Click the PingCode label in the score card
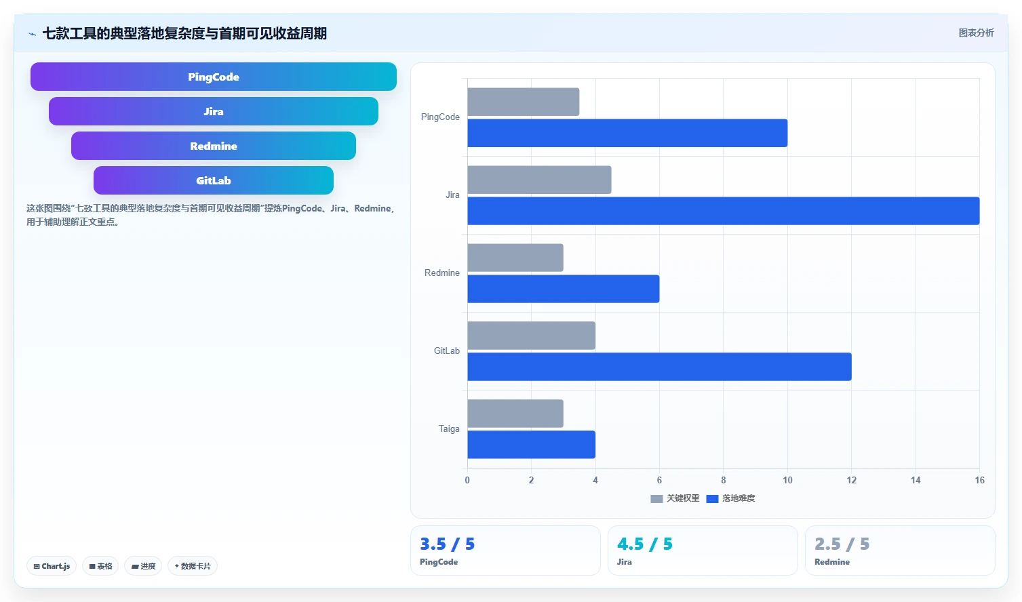The width and height of the screenshot is (1022, 602). pos(439,562)
